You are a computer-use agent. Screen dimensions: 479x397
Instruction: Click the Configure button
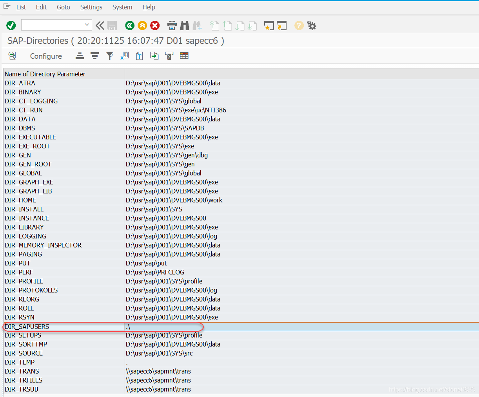click(x=46, y=56)
